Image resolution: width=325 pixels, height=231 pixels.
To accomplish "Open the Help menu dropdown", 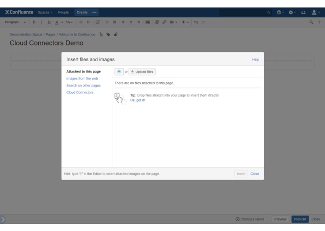I will pyautogui.click(x=280, y=13).
